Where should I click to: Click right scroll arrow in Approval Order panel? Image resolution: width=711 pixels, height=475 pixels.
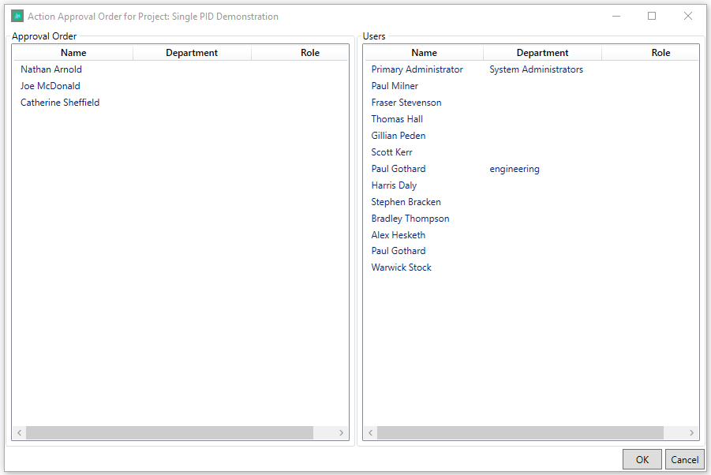click(x=341, y=433)
